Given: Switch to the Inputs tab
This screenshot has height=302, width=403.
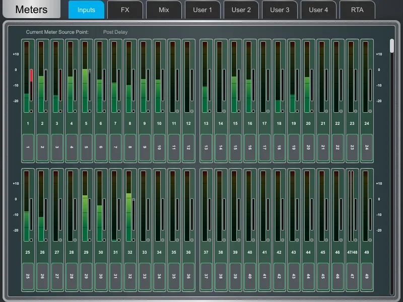Looking at the screenshot, I should (x=86, y=10).
